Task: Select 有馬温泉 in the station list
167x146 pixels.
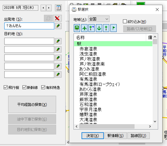Action: tap(88, 79)
